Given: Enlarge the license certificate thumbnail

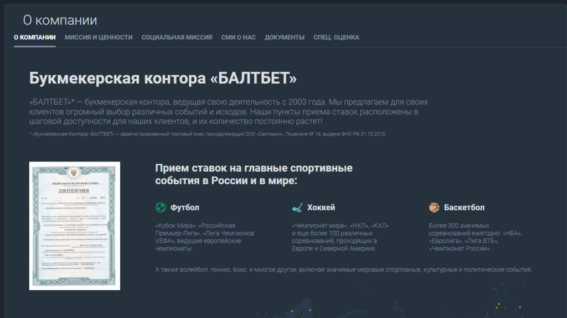Looking at the screenshot, I should (x=75, y=226).
